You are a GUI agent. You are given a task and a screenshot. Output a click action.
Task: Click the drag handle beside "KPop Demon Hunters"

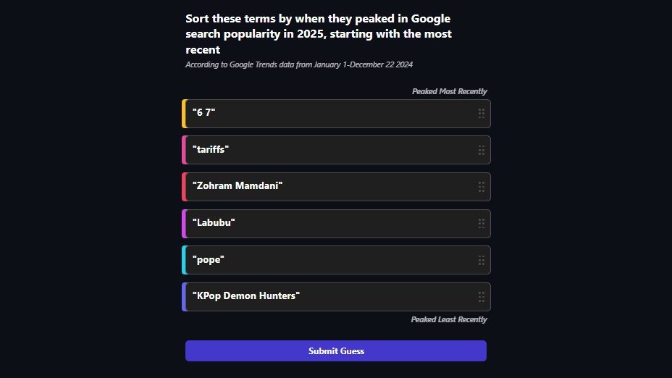482,297
